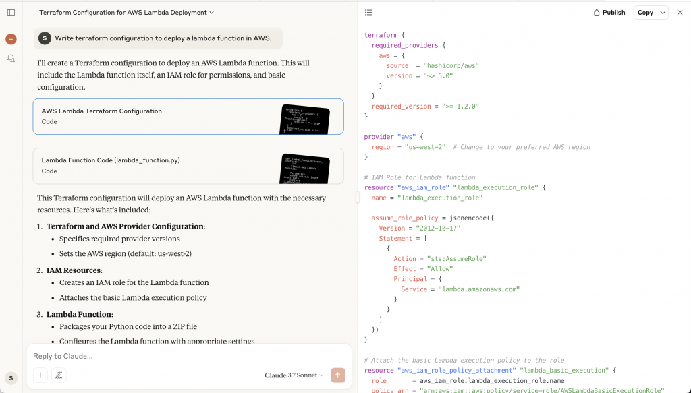Click the version "~> 5.0" code value
The width and height of the screenshot is (691, 393).
click(438, 75)
